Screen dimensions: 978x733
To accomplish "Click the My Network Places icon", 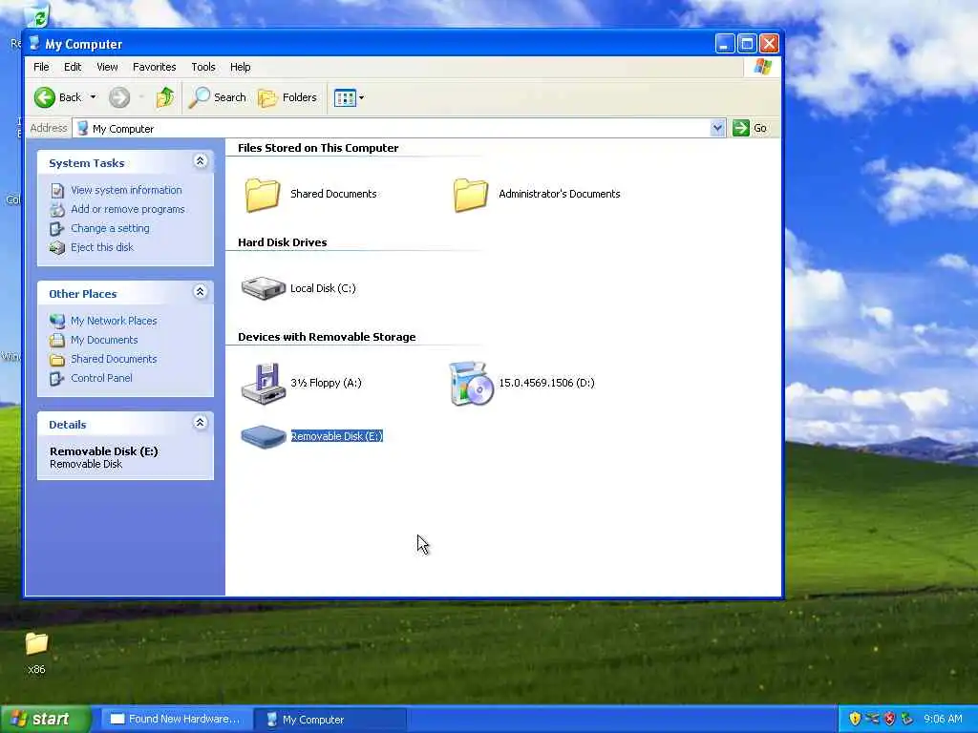I will [56, 321].
